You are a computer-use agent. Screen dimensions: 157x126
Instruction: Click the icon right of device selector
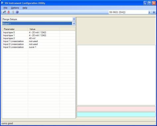154,12
